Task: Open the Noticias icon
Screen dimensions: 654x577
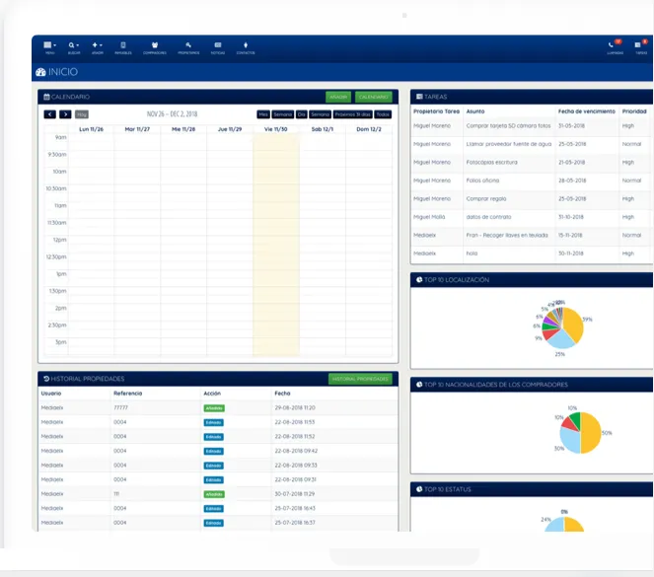Action: 218,47
